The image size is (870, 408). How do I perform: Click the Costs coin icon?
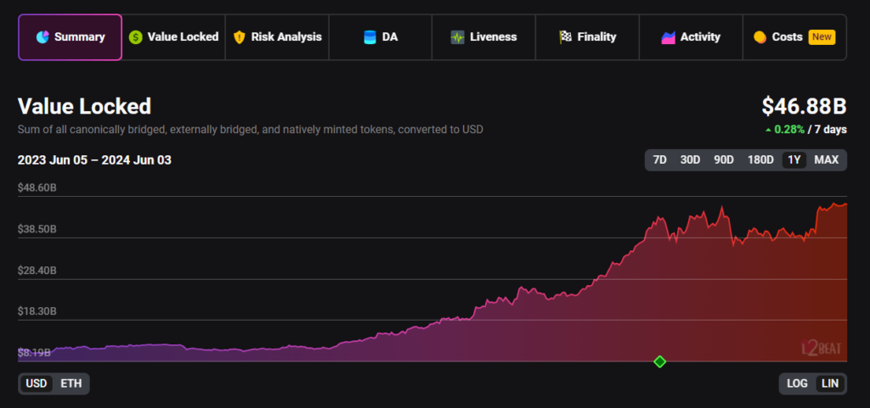click(x=760, y=37)
